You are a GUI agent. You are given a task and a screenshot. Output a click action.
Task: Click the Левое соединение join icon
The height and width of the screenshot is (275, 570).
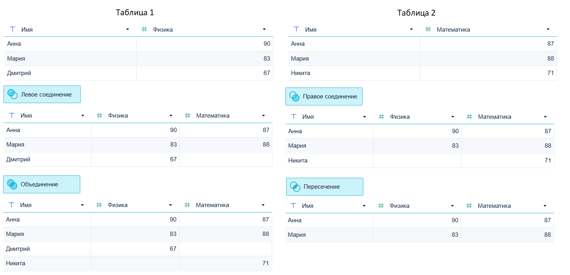[x=13, y=94]
